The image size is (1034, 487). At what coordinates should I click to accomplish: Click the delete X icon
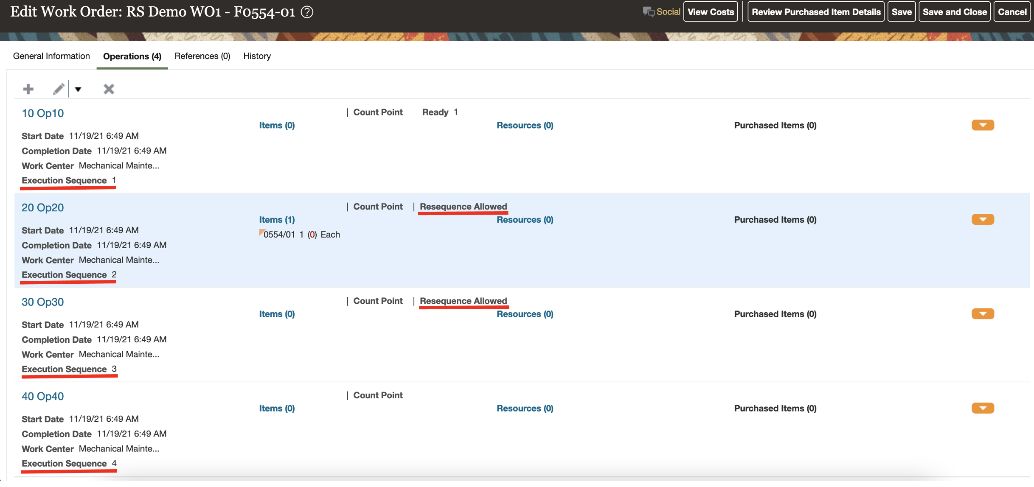(109, 89)
